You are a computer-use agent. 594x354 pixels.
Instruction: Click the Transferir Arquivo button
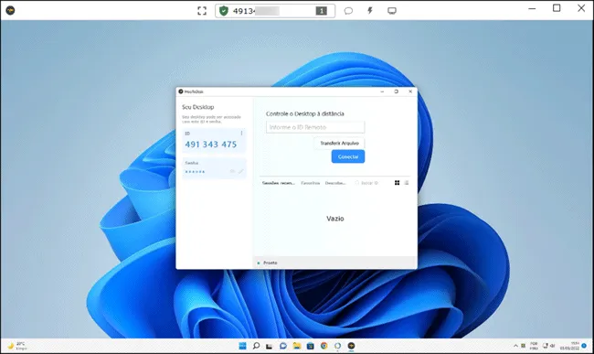coord(339,144)
